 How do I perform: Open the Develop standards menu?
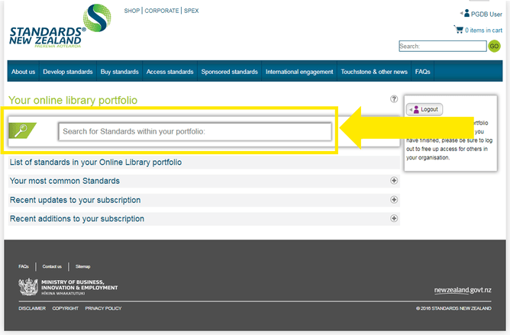(x=68, y=72)
